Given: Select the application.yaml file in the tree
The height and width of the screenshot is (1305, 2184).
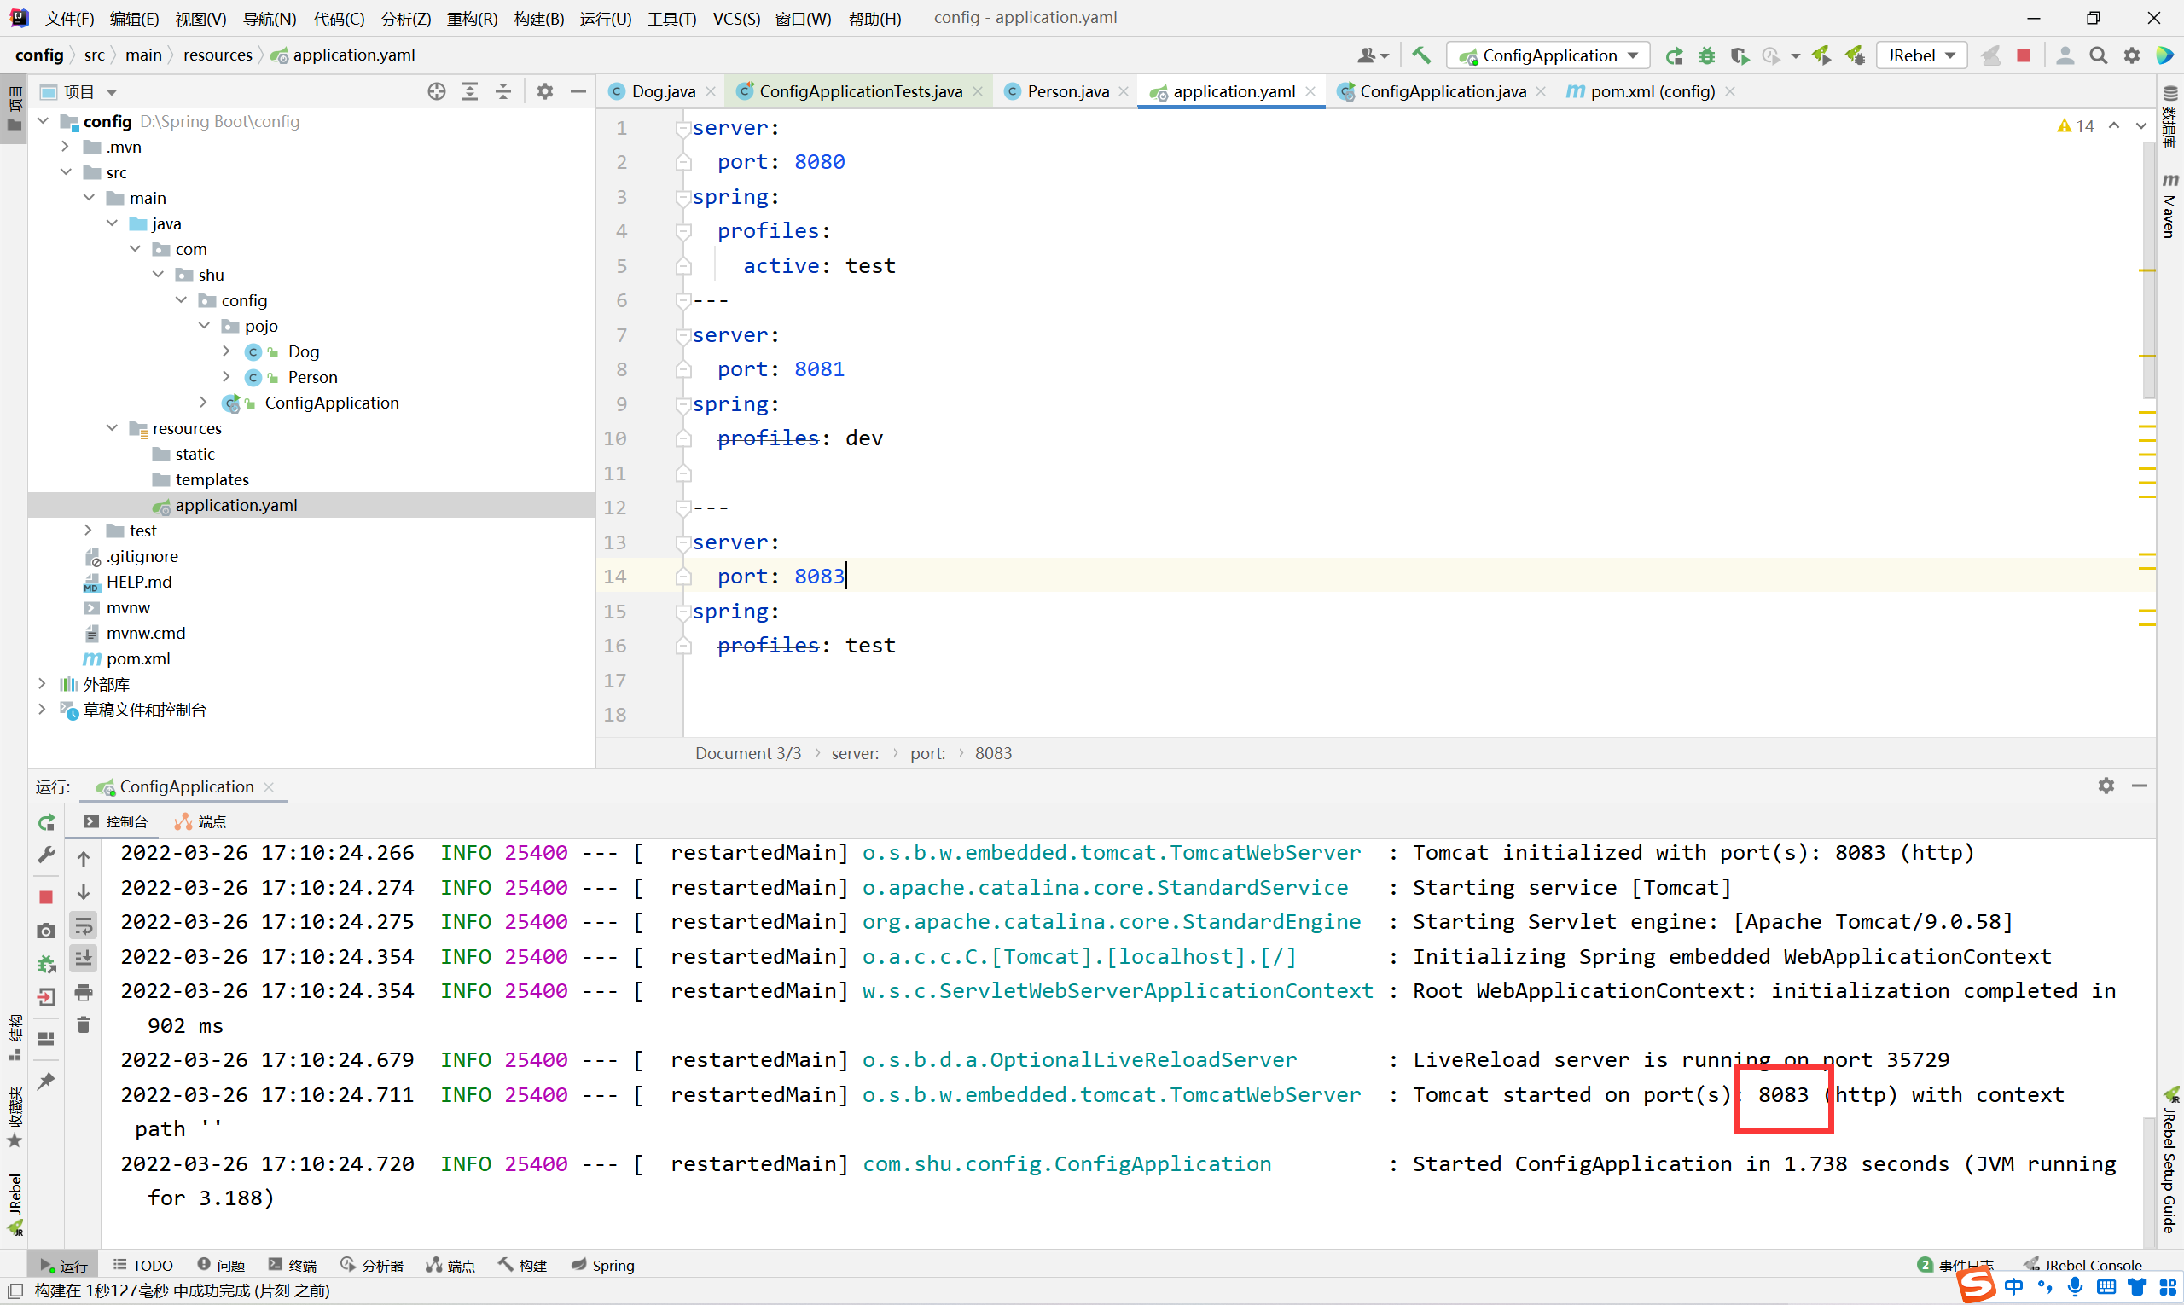Looking at the screenshot, I should click(x=235, y=505).
